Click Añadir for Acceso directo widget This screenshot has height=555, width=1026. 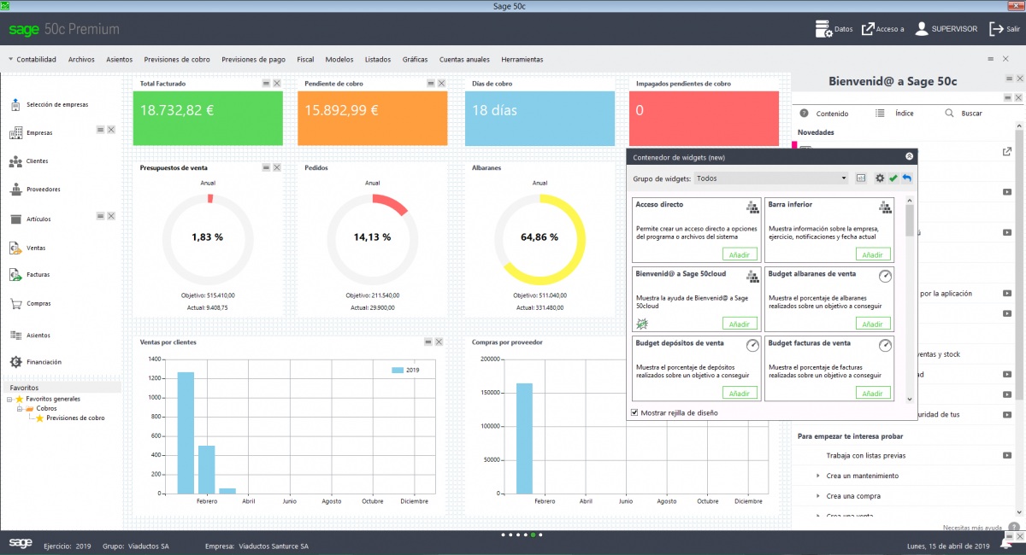pyautogui.click(x=740, y=254)
